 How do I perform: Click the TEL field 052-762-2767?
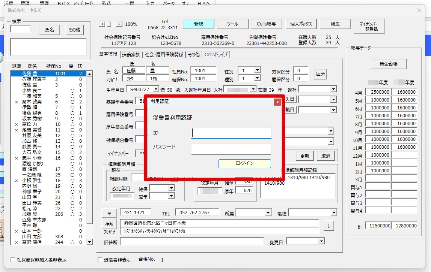197,213
